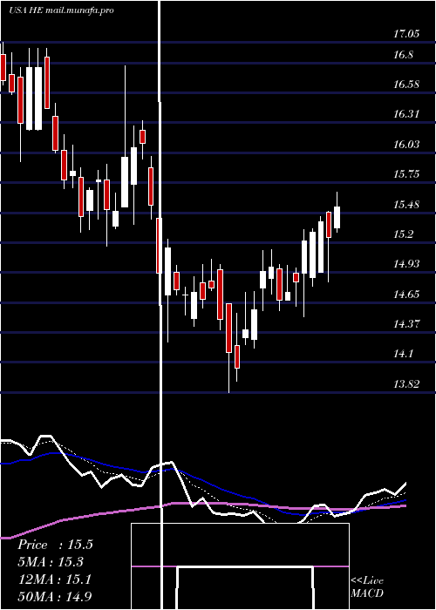Viewport: 436px width, 610px height.
Task: Click the 16.31 price level label
Action: pyautogui.click(x=406, y=114)
